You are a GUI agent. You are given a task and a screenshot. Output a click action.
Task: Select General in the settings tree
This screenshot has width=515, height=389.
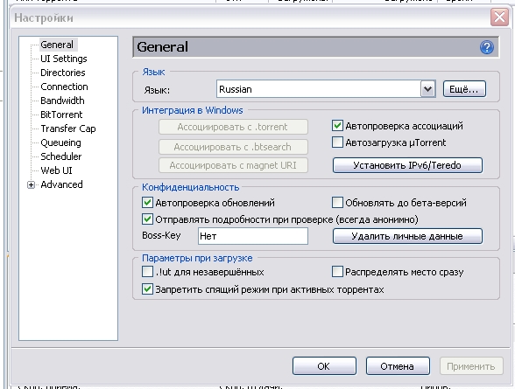coord(57,45)
